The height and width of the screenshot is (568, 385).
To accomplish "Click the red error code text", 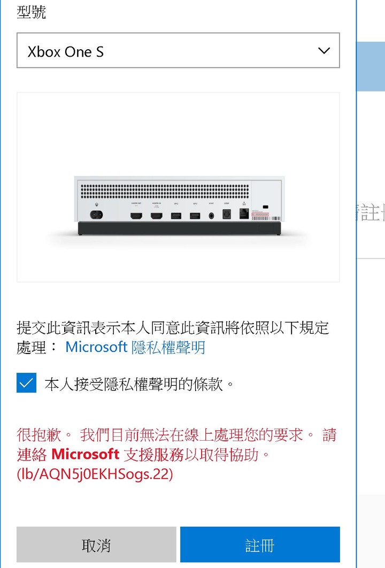I will tap(95, 474).
